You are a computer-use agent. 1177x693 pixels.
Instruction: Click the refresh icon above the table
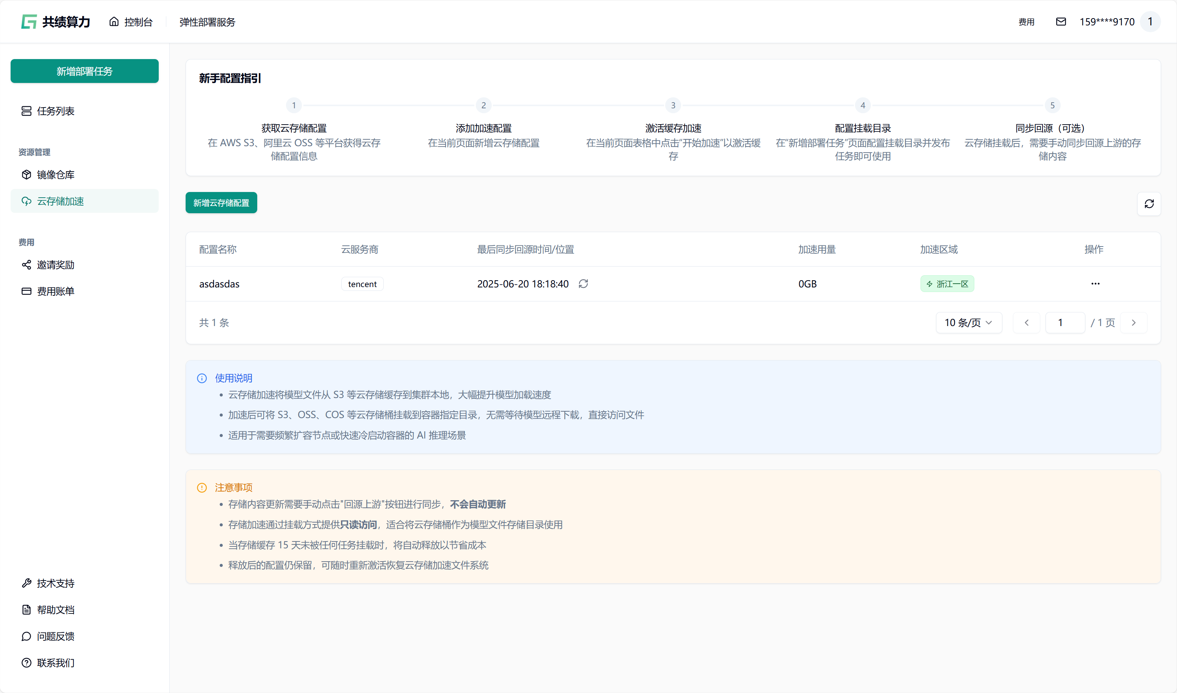1149,204
